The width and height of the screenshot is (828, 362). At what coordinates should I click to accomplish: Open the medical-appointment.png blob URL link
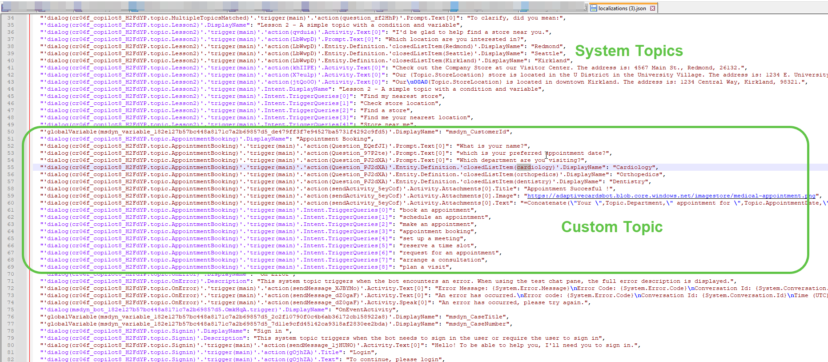(x=671, y=196)
